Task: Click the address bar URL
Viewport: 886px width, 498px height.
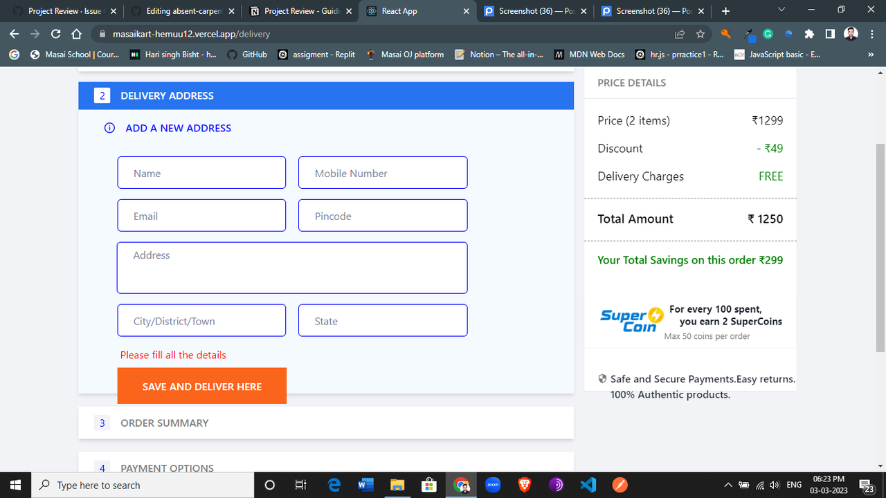Action: 191,34
